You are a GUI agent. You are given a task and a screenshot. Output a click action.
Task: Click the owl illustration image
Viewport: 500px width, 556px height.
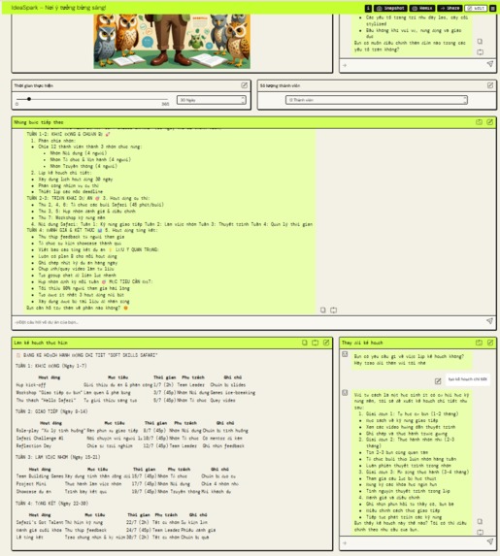click(172, 41)
